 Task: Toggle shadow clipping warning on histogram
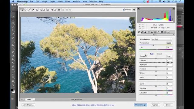(139, 8)
